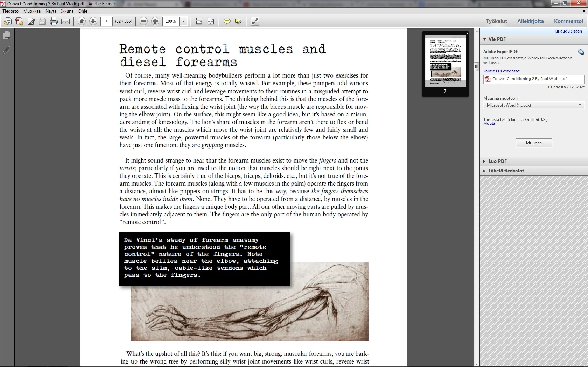Open the Tiedosto menu

pos(10,11)
